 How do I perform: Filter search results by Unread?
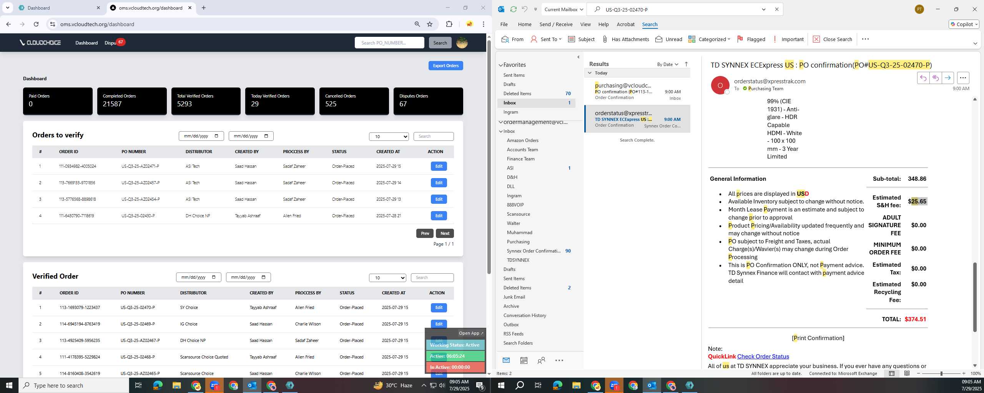pyautogui.click(x=669, y=39)
